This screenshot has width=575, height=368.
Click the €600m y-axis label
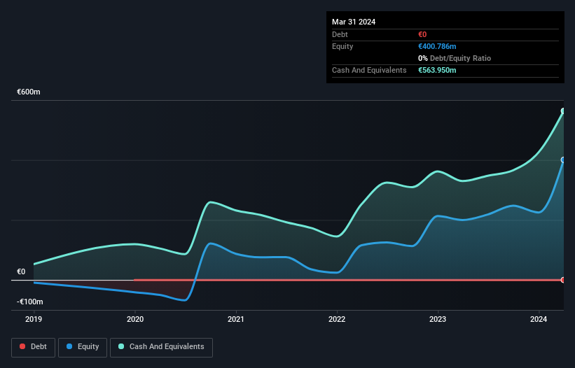tap(29, 92)
